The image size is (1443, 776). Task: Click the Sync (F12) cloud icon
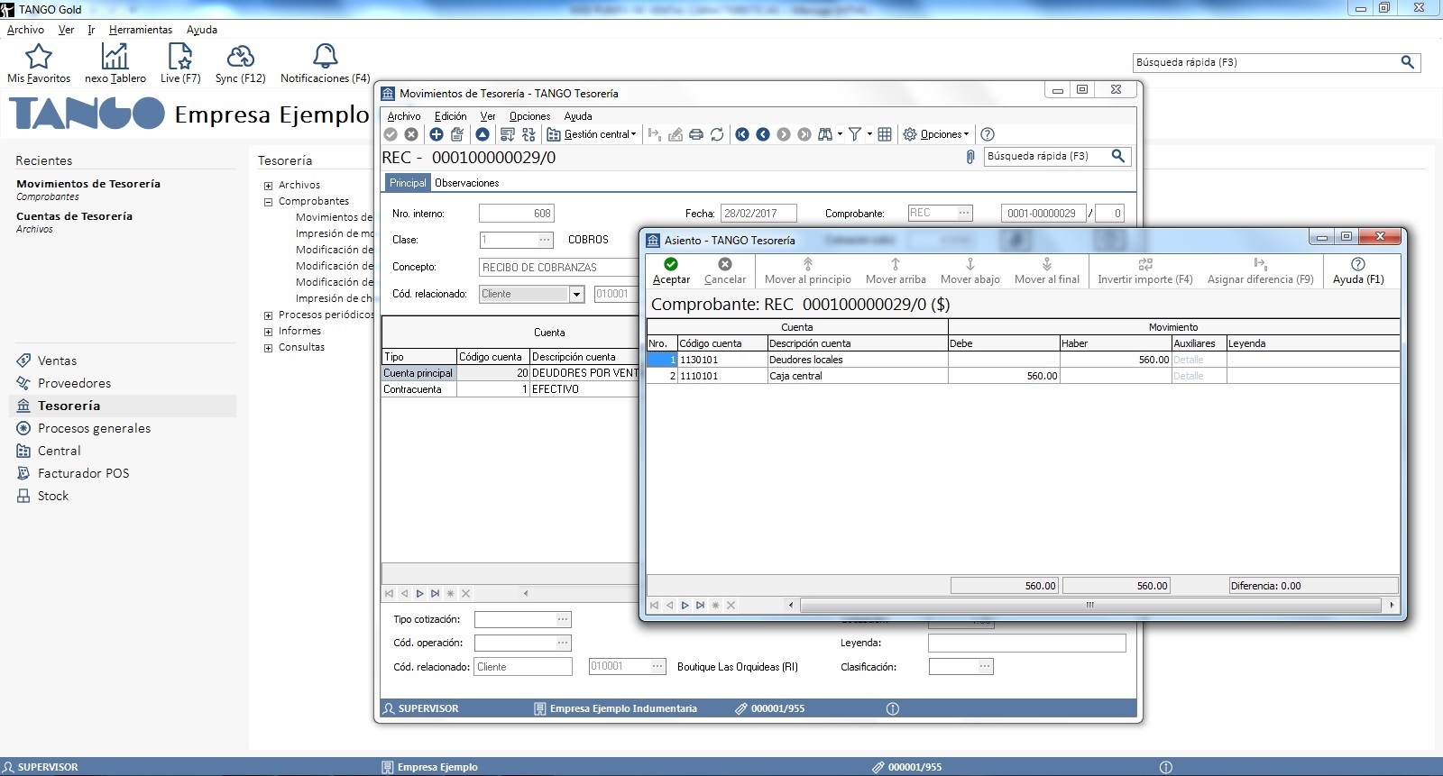pyautogui.click(x=240, y=58)
